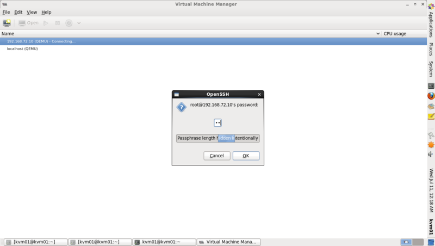Click Cancel in the OpenSSH dialog
The height and width of the screenshot is (246, 435).
[216, 156]
